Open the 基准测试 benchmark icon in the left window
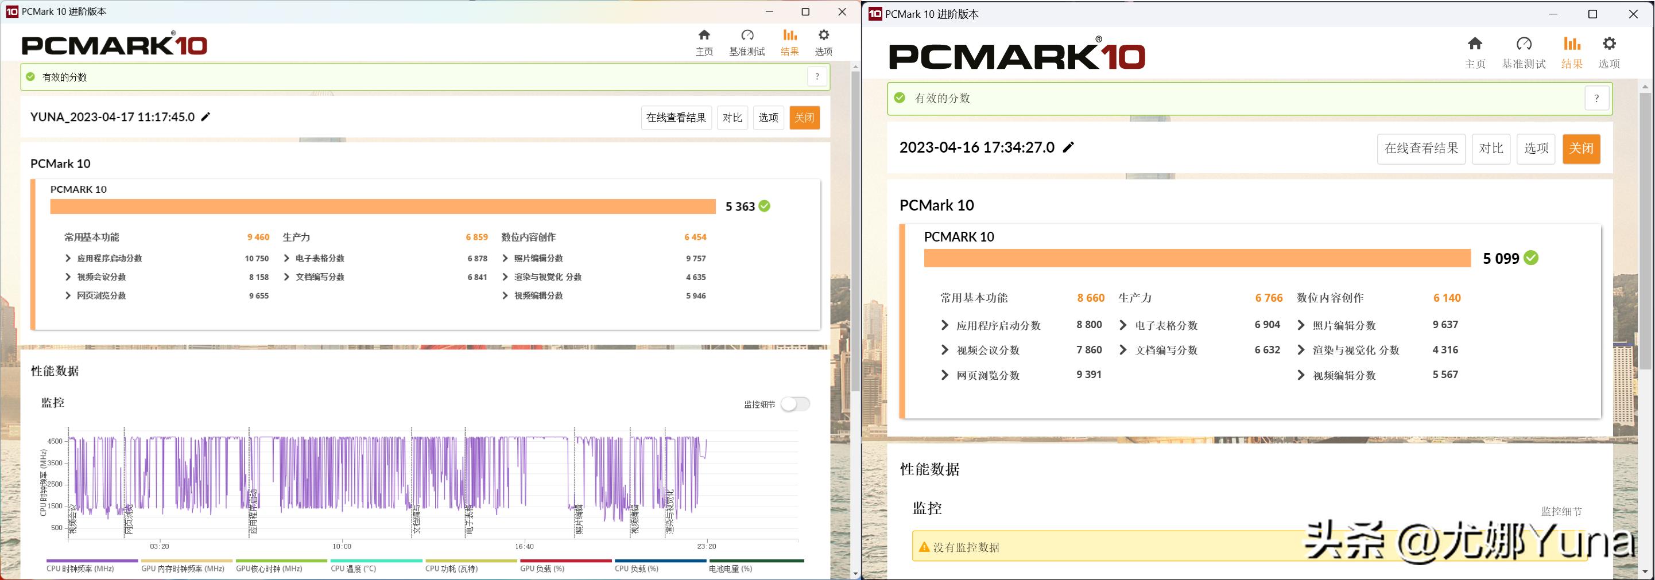 click(746, 36)
